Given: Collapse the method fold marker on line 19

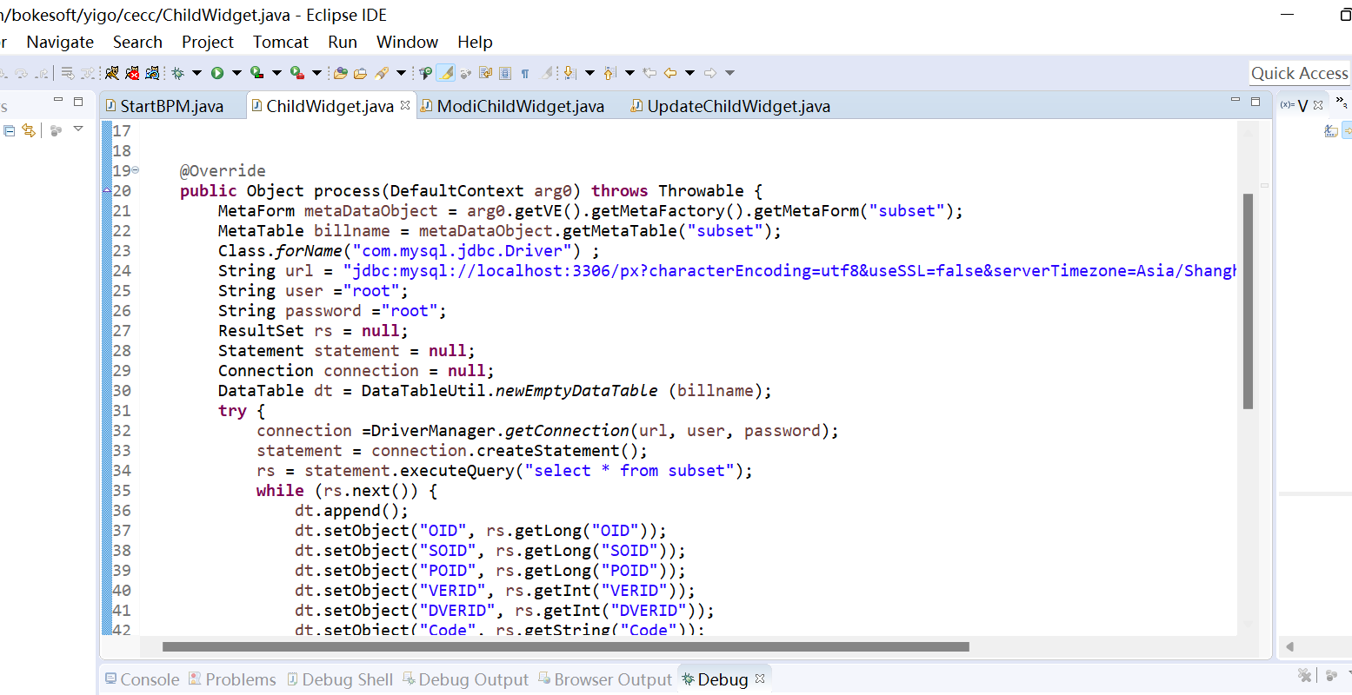Looking at the screenshot, I should click(x=135, y=170).
